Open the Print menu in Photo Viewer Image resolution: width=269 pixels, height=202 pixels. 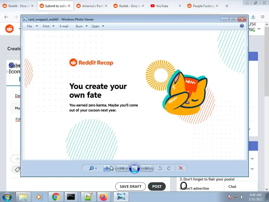click(x=46, y=26)
